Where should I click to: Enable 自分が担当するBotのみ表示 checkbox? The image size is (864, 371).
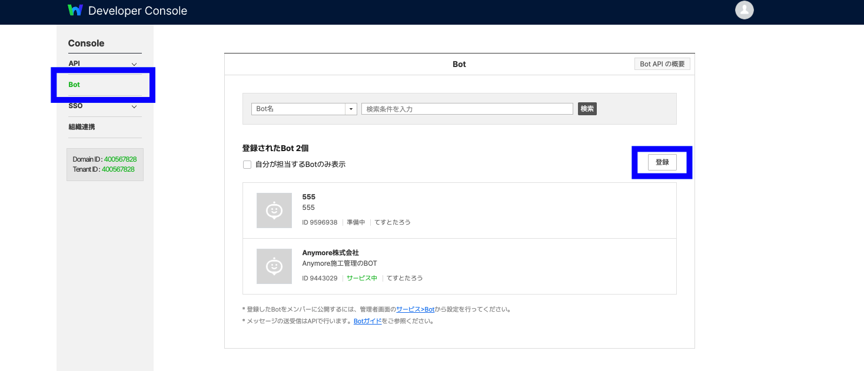tap(247, 164)
